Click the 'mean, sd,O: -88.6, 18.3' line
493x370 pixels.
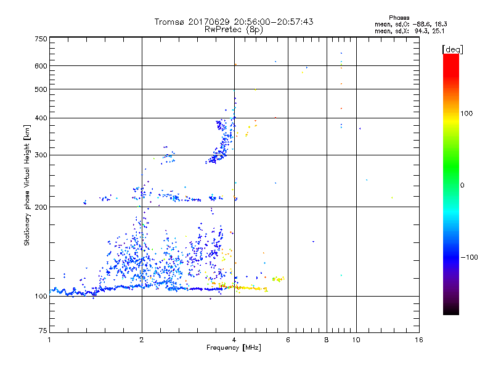point(410,24)
